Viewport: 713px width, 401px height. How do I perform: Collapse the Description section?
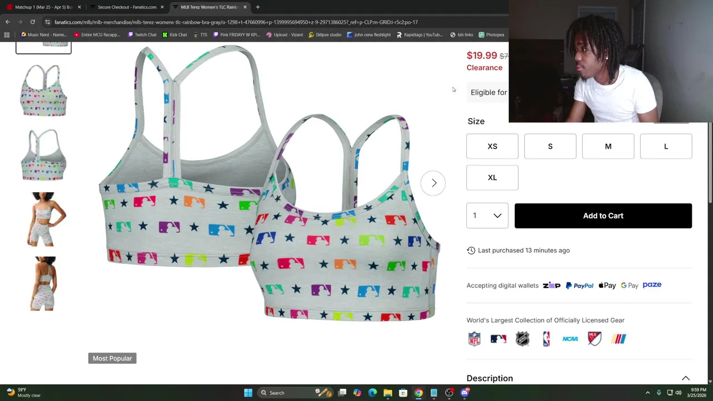coord(686,378)
